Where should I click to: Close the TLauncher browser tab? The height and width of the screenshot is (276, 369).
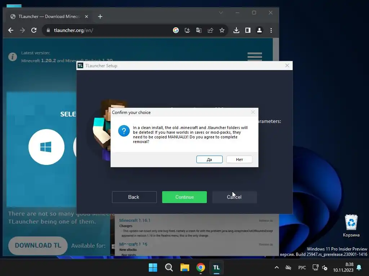[x=86, y=17]
